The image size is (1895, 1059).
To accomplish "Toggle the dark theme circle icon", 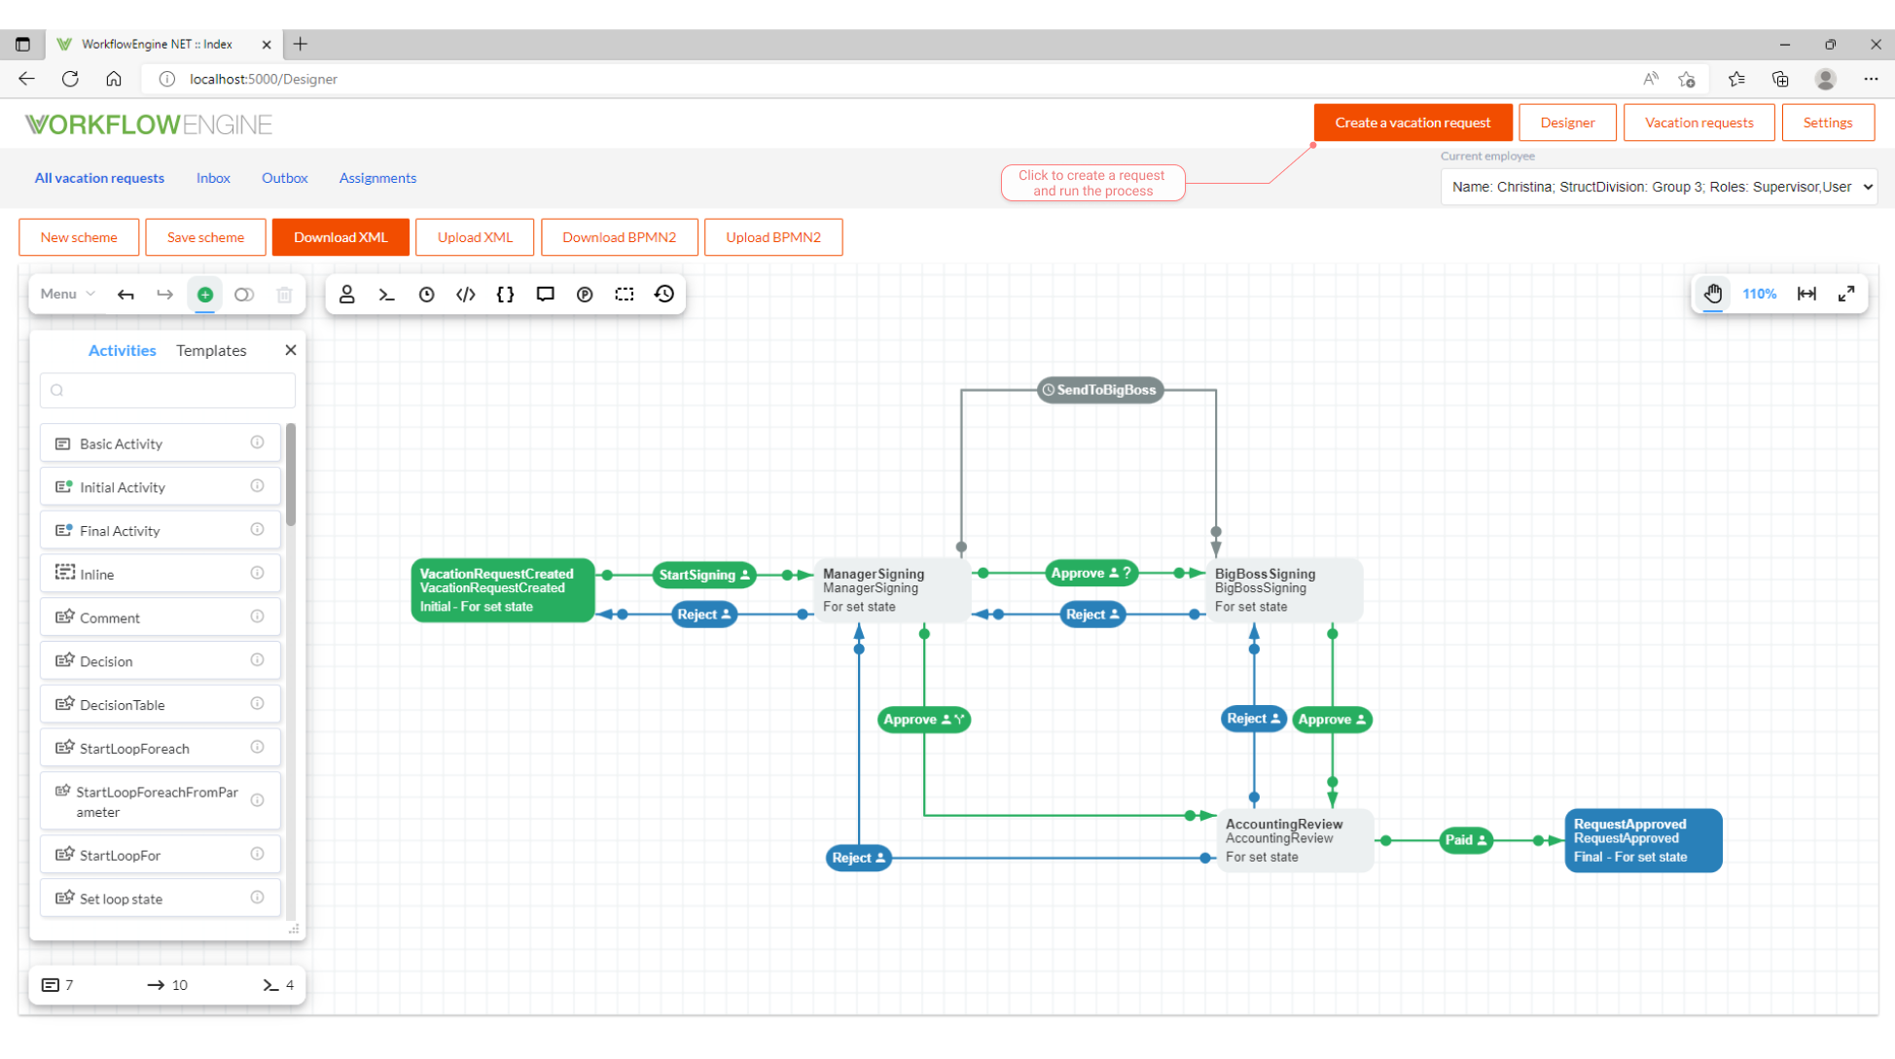I will point(244,294).
